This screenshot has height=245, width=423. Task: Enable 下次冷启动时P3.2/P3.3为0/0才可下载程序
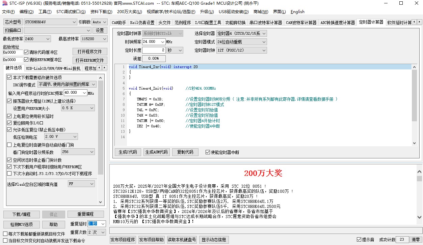9,174
